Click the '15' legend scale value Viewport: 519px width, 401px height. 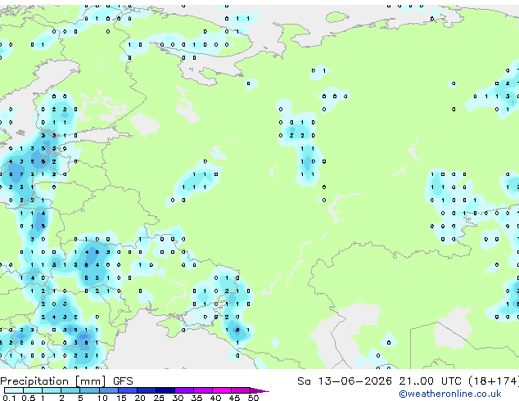click(121, 398)
